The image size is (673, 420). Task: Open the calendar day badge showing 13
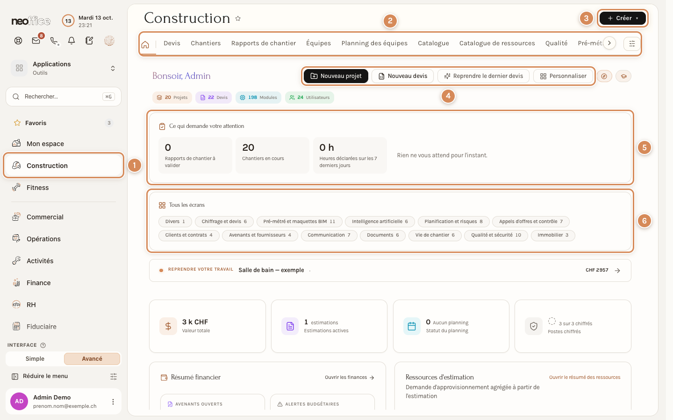[68, 21]
